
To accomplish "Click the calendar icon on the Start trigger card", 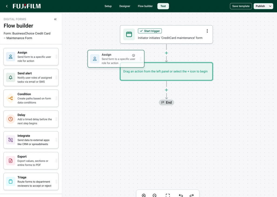I will (x=129, y=34).
